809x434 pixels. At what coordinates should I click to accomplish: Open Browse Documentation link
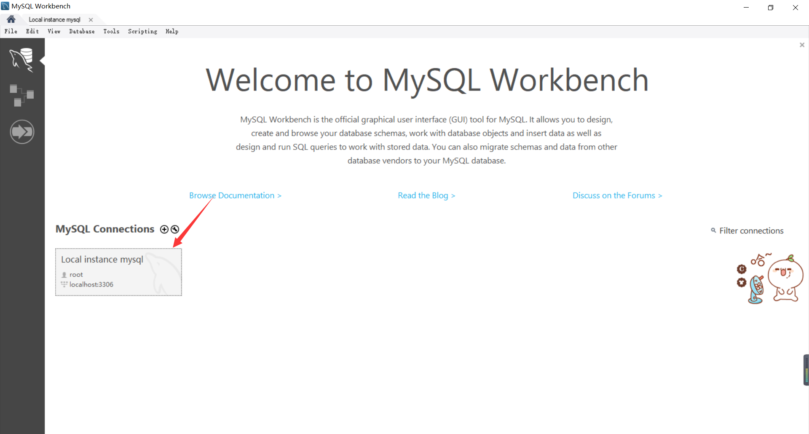click(235, 196)
